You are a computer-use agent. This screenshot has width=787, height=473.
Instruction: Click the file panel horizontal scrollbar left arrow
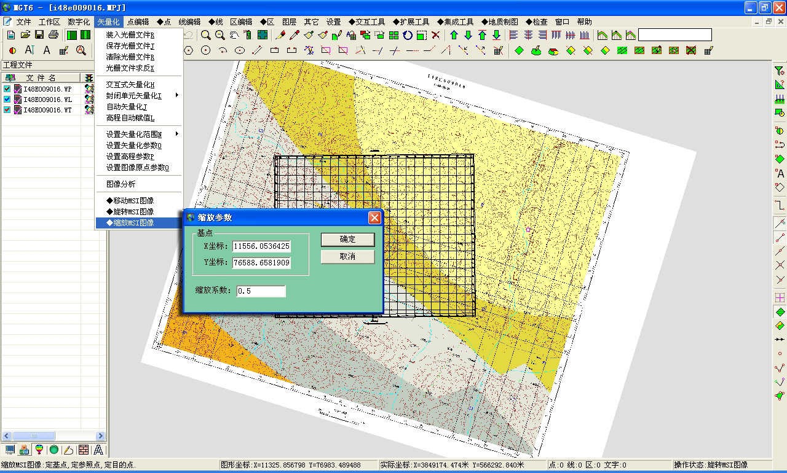pyautogui.click(x=6, y=435)
